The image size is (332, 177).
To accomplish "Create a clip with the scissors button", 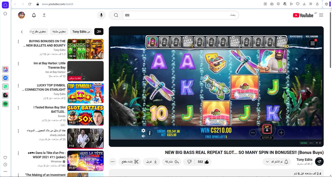I will [130, 162].
